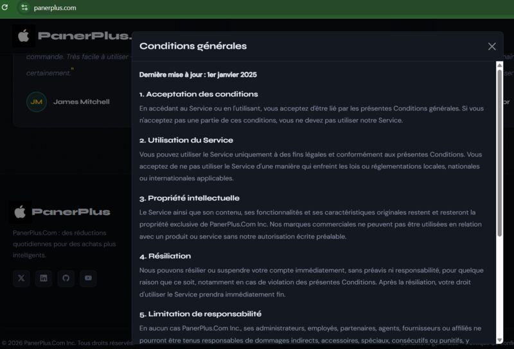Click the footer Apple logo icon

20,212
